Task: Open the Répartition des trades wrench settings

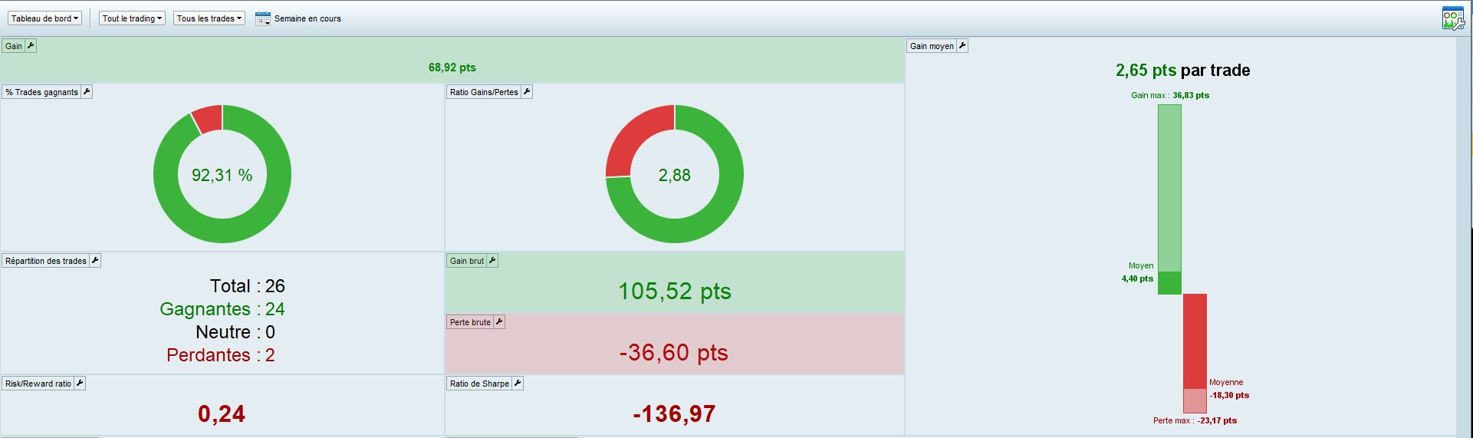Action: (95, 261)
